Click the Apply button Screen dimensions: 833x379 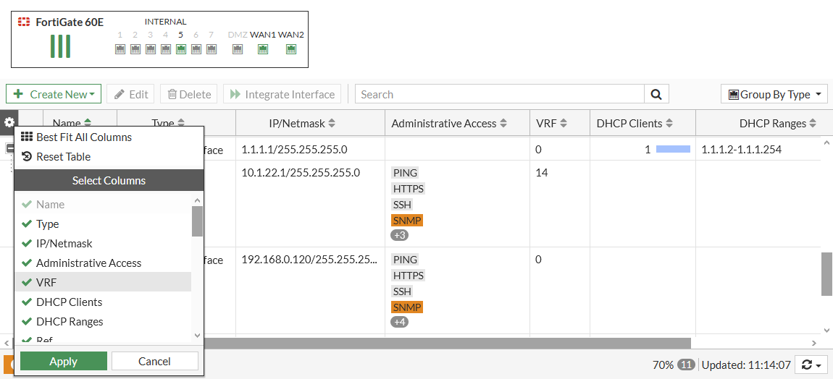pyautogui.click(x=63, y=362)
